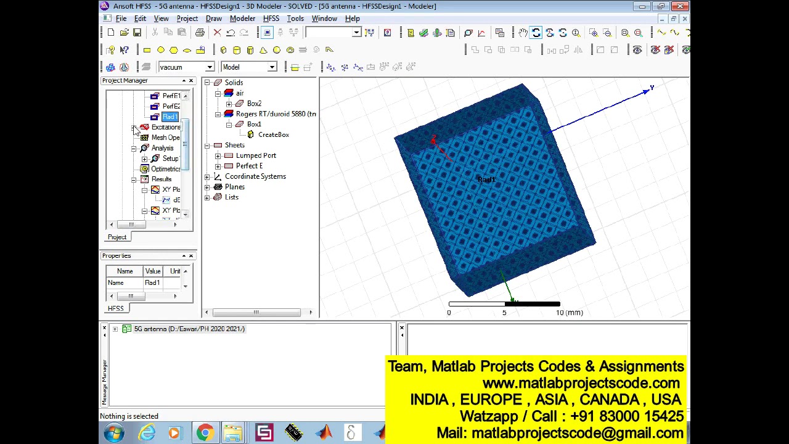Select CreateBox in the model tree
Screen dimensions: 789x444
click(274, 134)
